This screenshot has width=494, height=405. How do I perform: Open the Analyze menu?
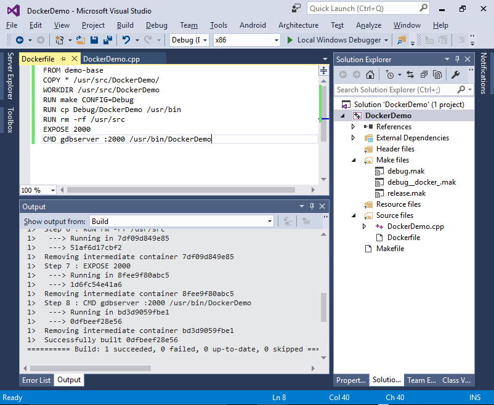tap(368, 25)
